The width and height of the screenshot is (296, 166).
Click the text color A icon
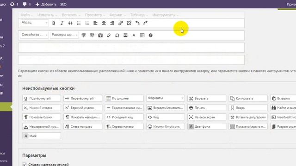click(x=134, y=35)
